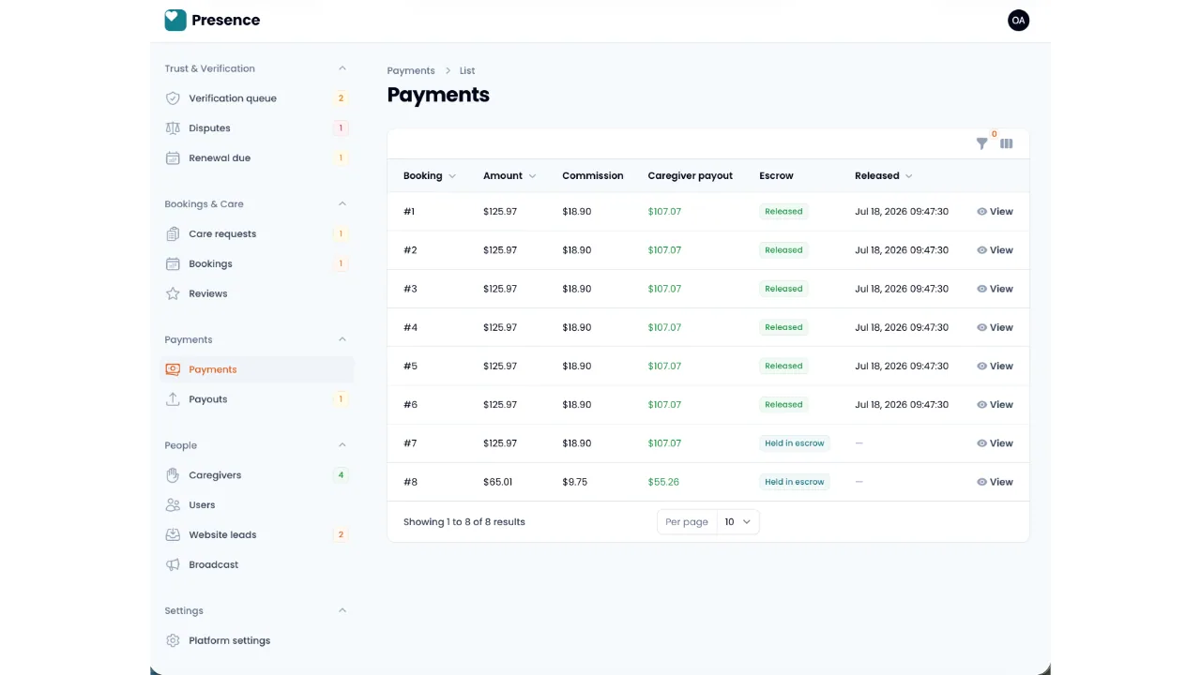The image size is (1201, 675).
Task: Open Platform settings
Action: coord(257,641)
